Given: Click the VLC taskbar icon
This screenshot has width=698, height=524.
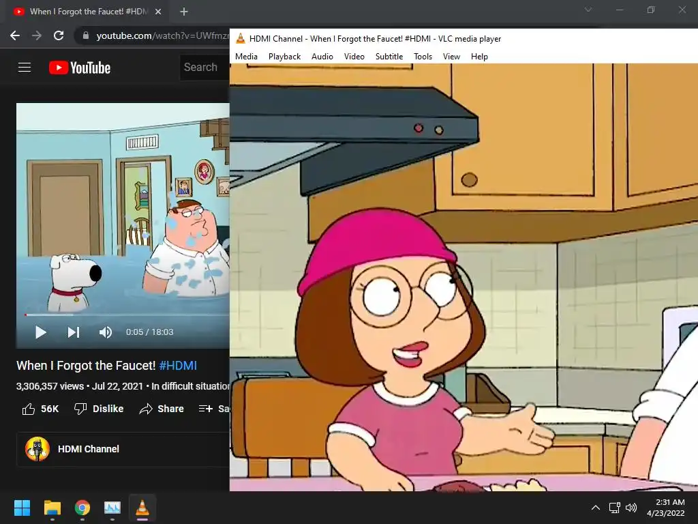Looking at the screenshot, I should 142,508.
